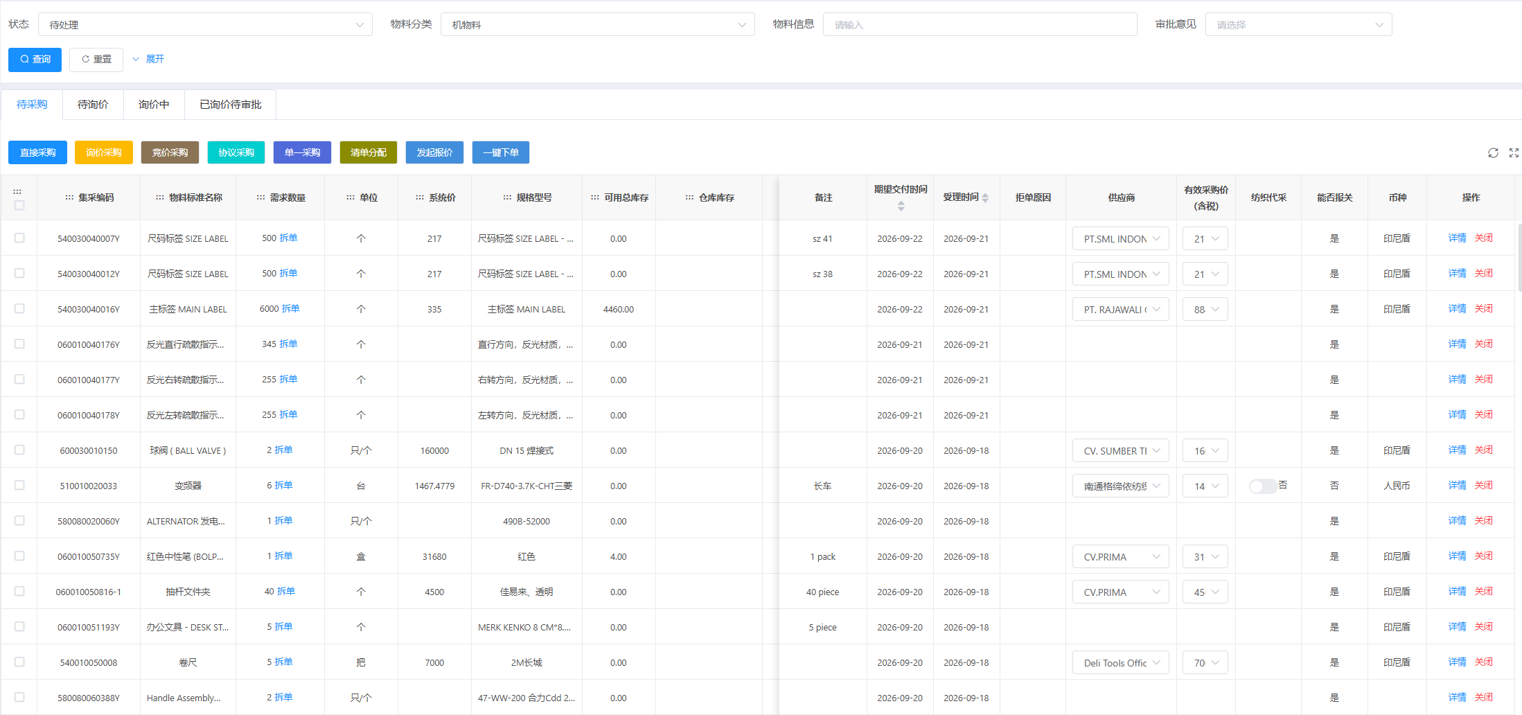The width and height of the screenshot is (1522, 715).
Task: Switch to the 已询价待审批 tab
Action: (231, 105)
